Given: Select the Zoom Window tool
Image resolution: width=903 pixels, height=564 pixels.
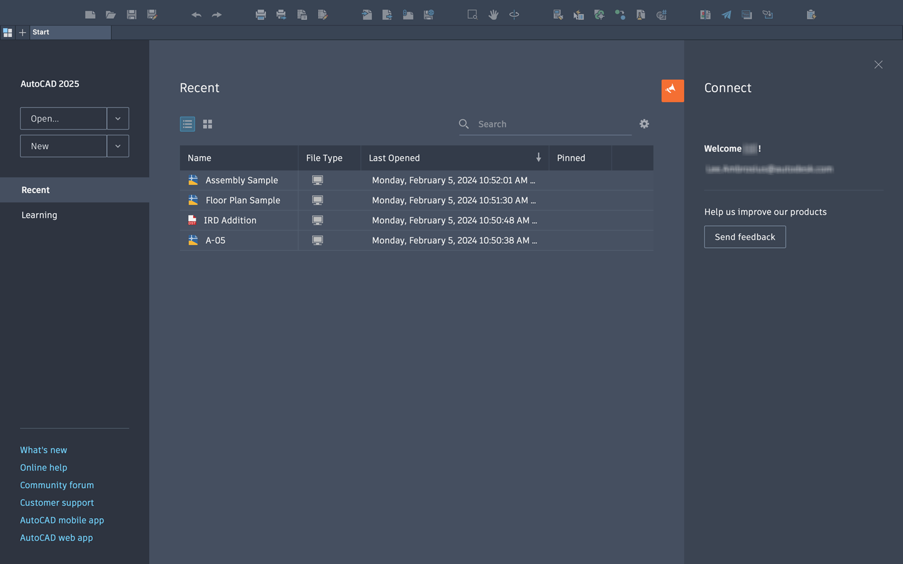Looking at the screenshot, I should click(x=473, y=14).
